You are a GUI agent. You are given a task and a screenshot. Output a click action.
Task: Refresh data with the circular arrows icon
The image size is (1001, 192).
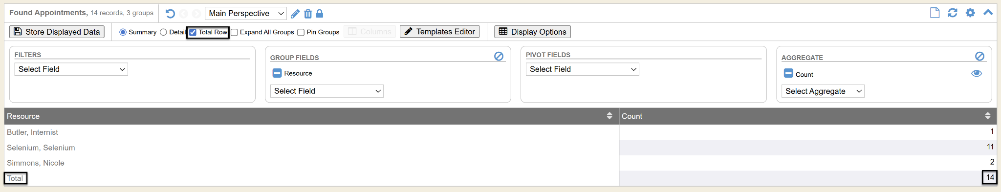click(953, 13)
